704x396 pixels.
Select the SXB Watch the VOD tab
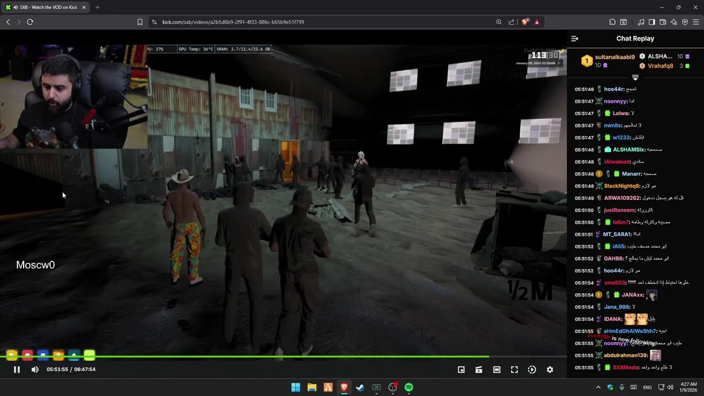click(x=46, y=7)
